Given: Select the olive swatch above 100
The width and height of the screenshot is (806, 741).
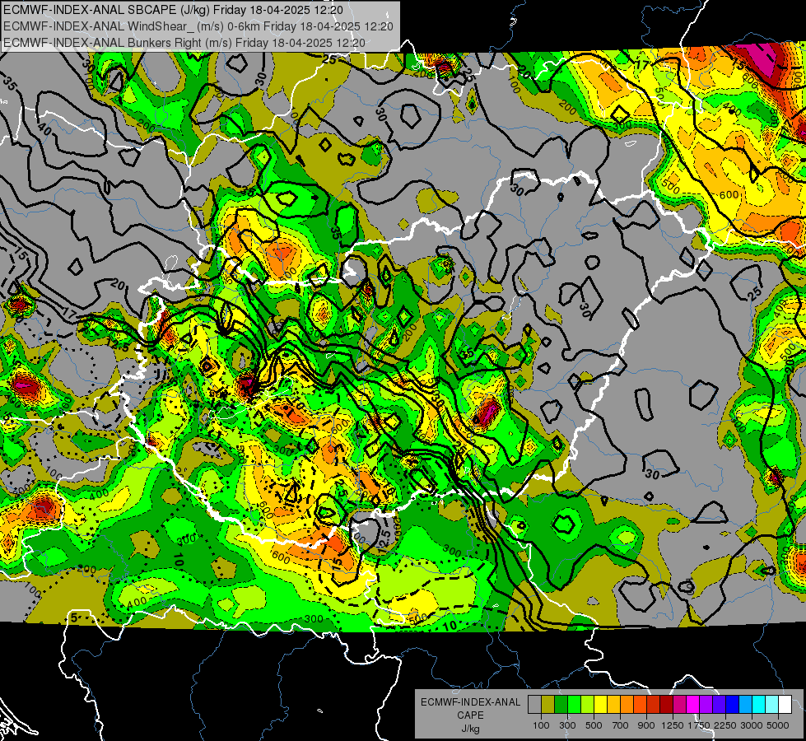Looking at the screenshot, I should 548,705.
